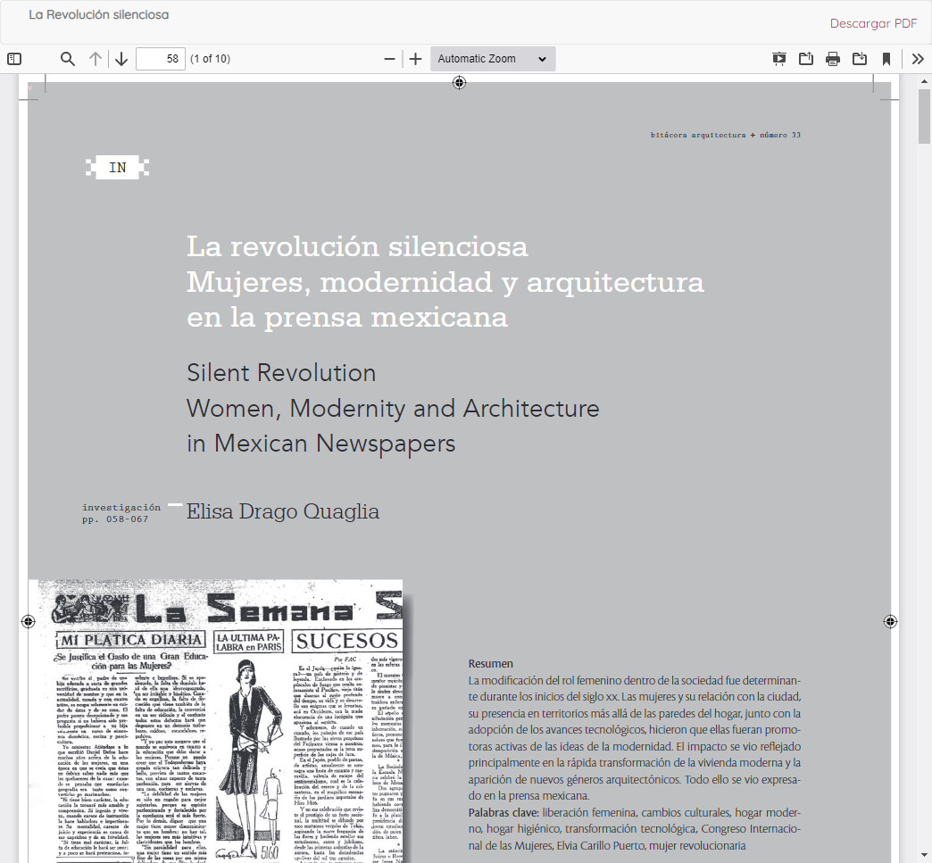
Task: Click the title La revolución silenciosa
Action: (357, 246)
